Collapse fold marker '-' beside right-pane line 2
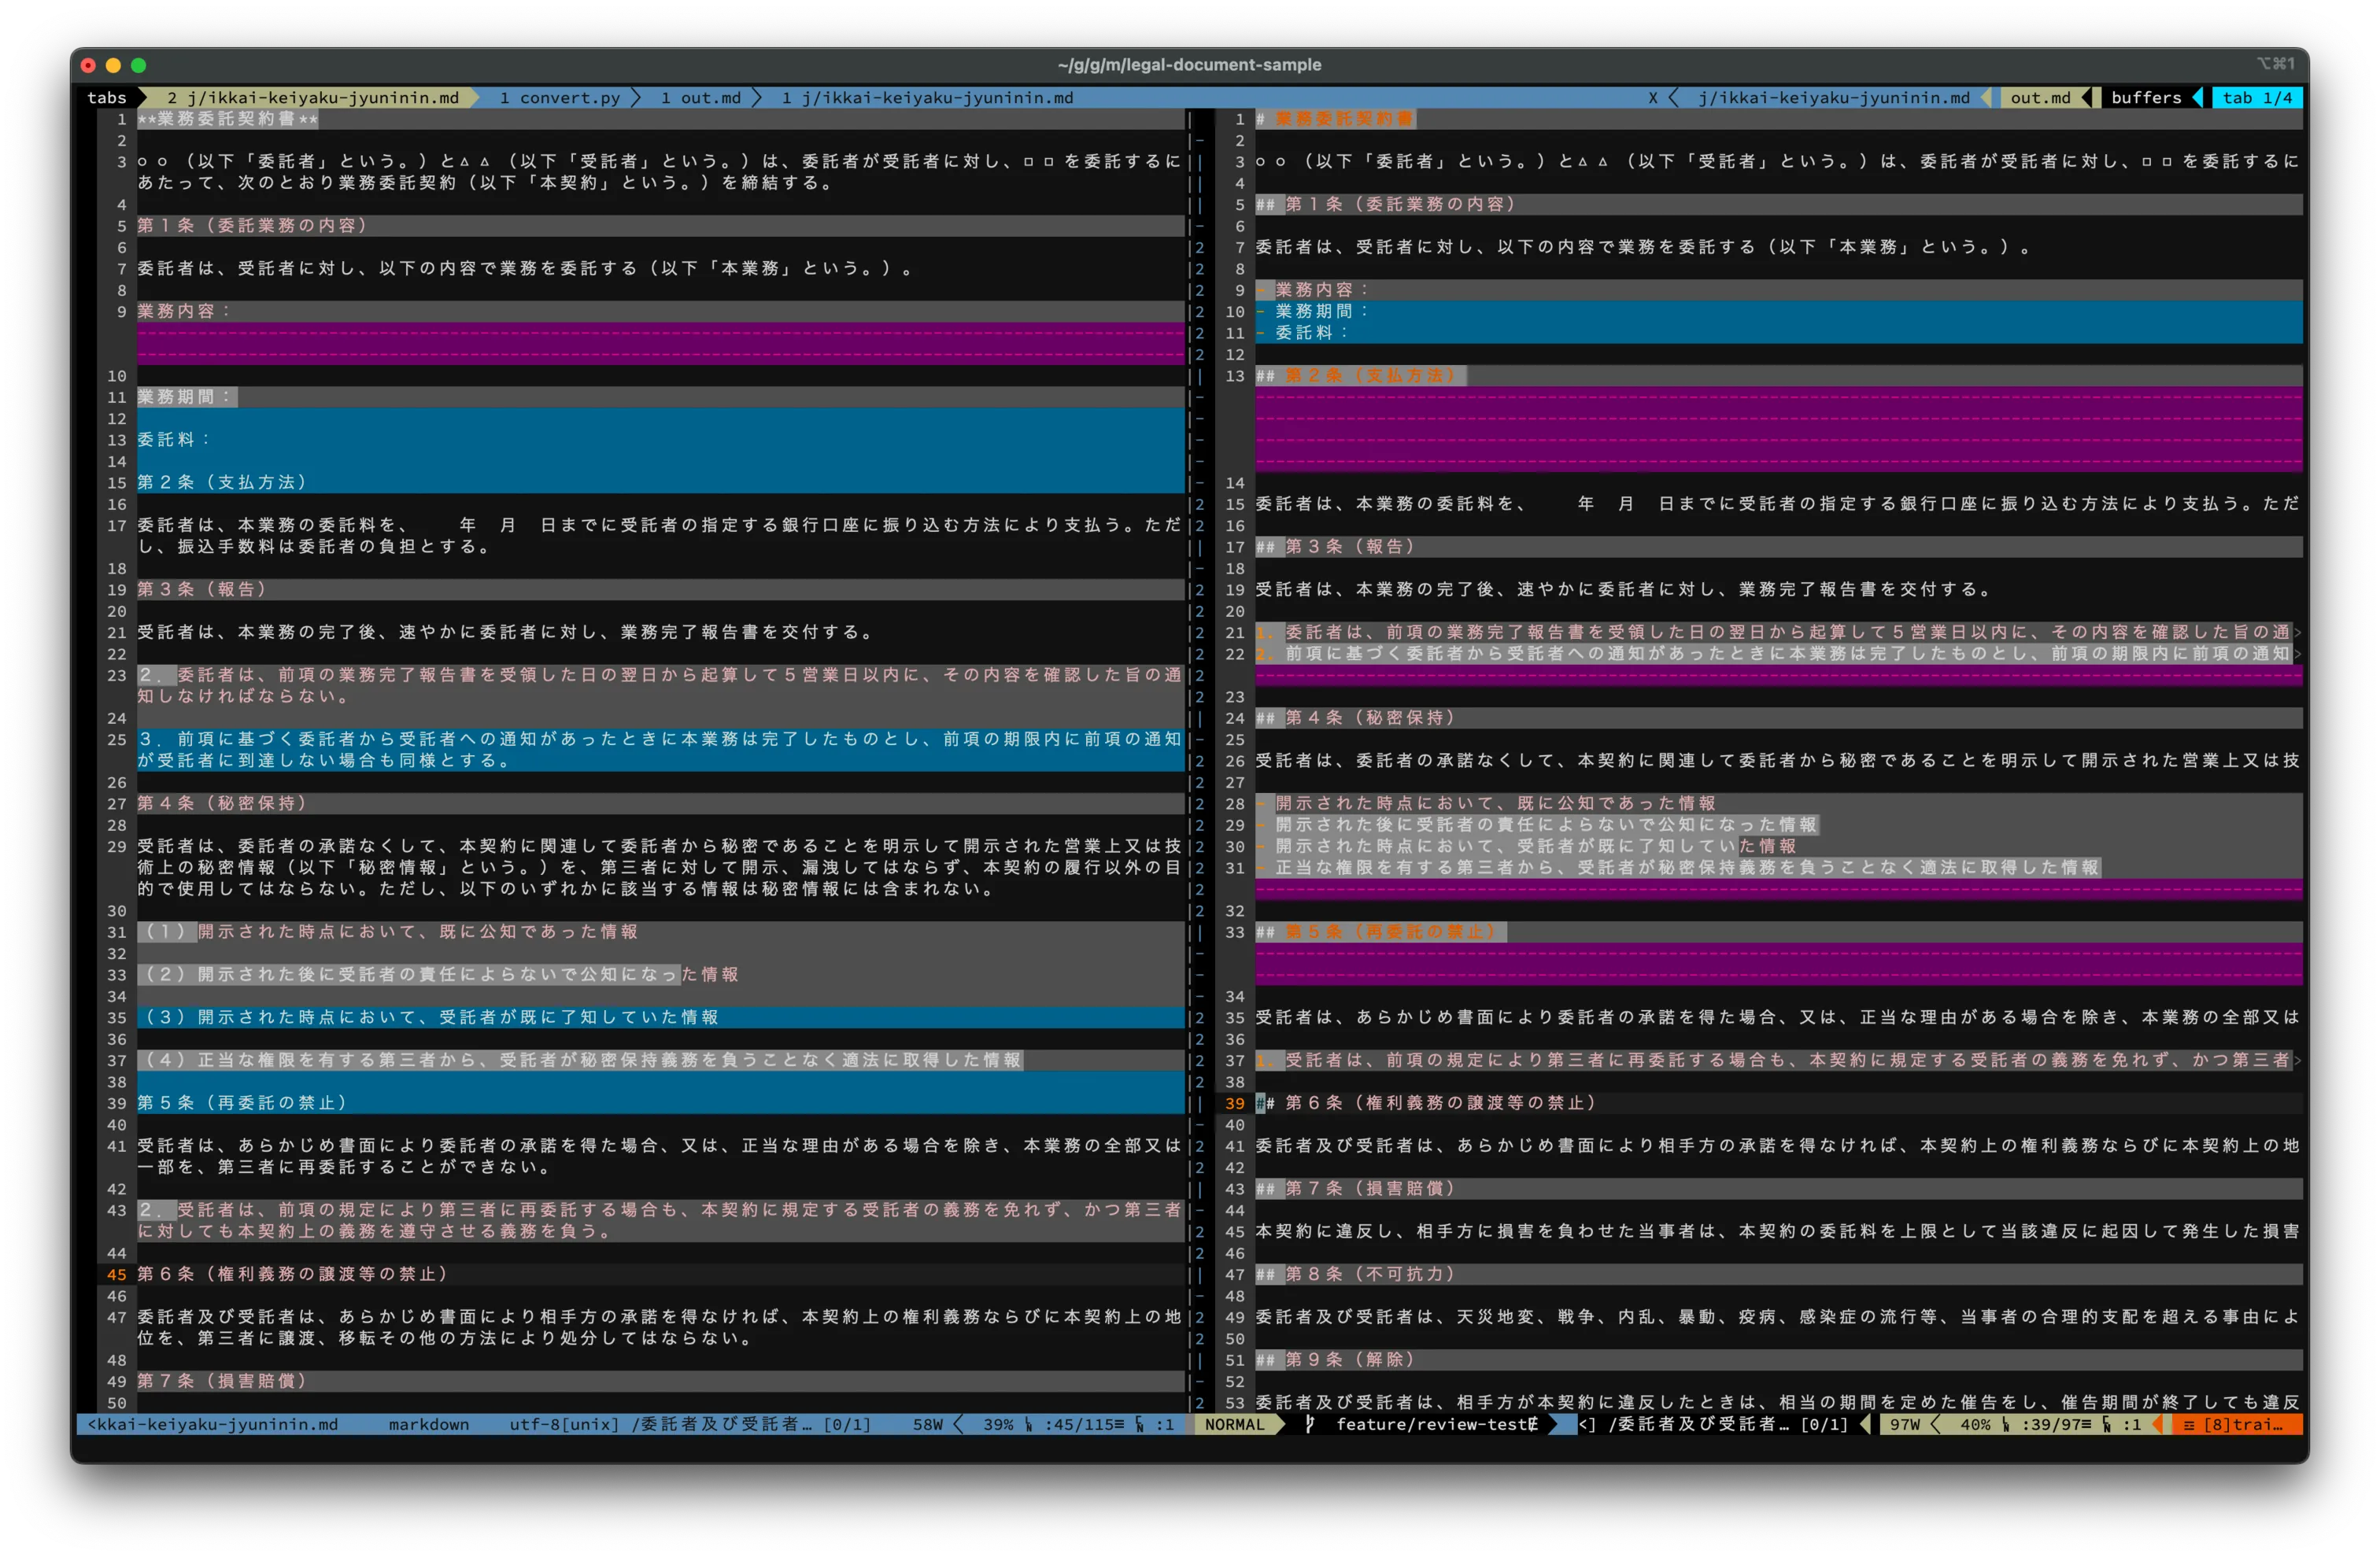Screen dimensions: 2380x1557 (1200, 141)
